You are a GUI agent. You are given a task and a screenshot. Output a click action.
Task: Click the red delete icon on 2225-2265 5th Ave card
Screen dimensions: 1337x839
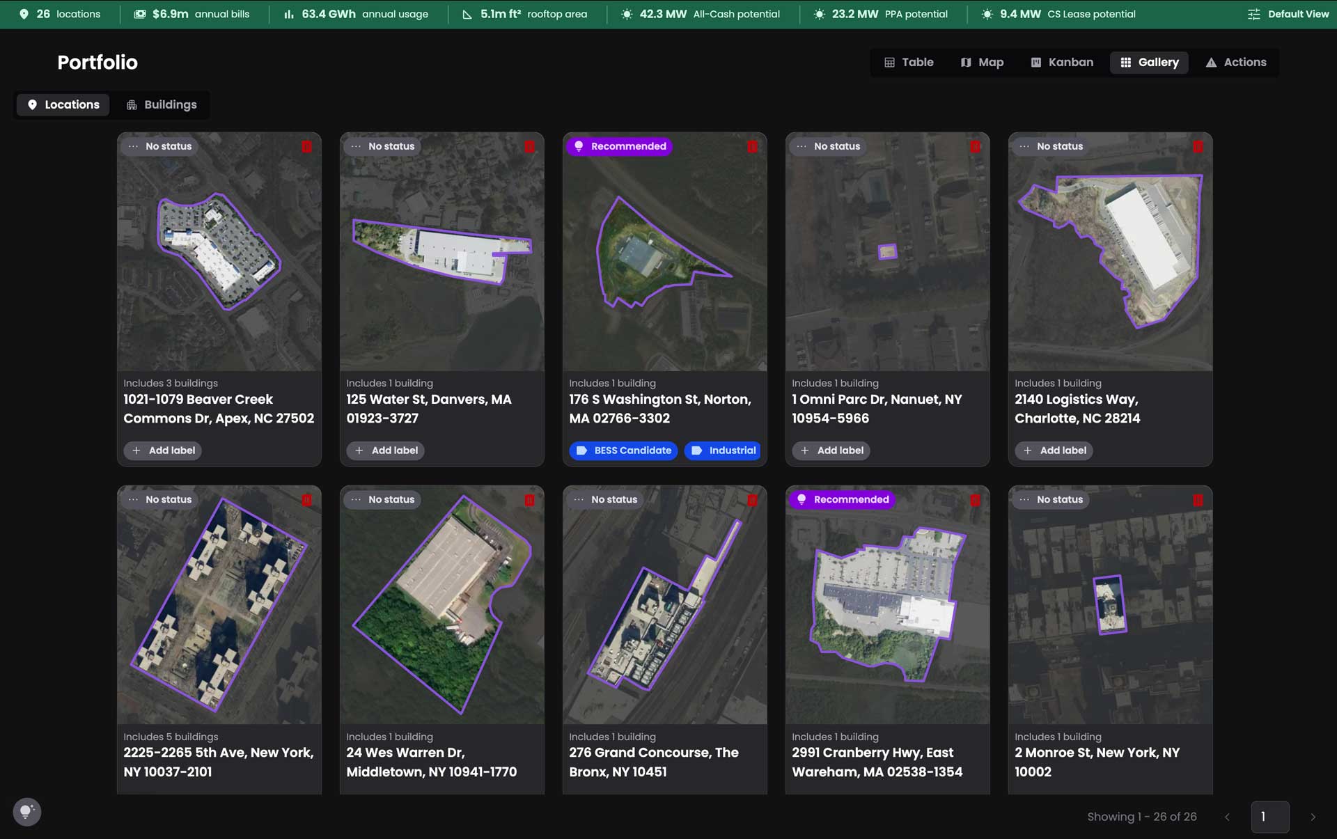306,500
